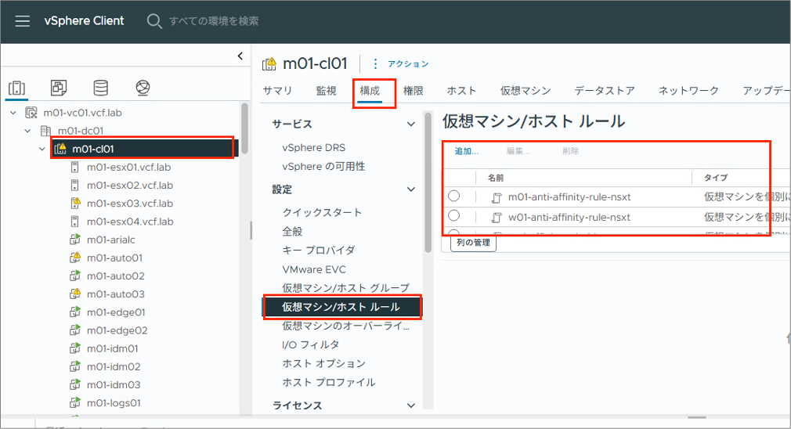Open the 権限 tab
The image size is (791, 429).
click(x=414, y=91)
